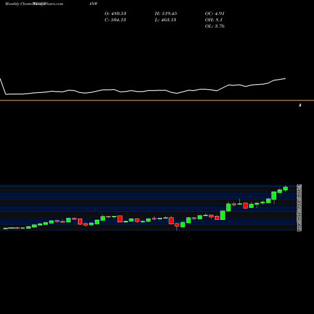The height and width of the screenshot is (314, 314).
Task: Click the white moving-average line in the upper panel
Action: [143, 91]
